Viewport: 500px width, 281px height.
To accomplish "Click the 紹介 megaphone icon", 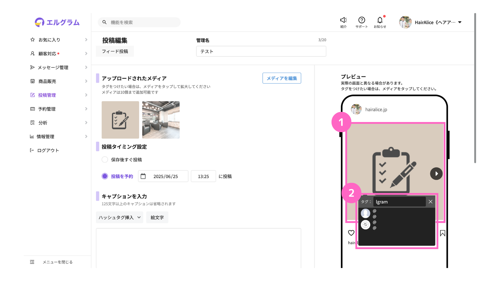I will pos(343,20).
